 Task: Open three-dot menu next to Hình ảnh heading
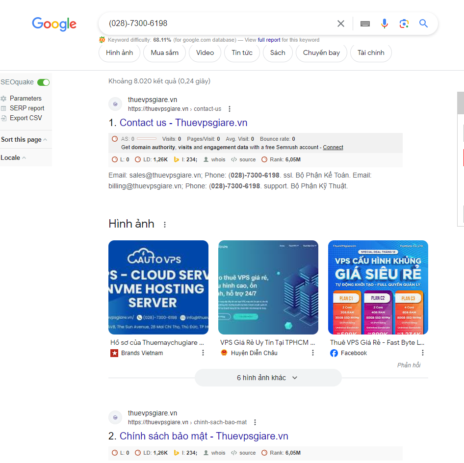[x=165, y=225]
